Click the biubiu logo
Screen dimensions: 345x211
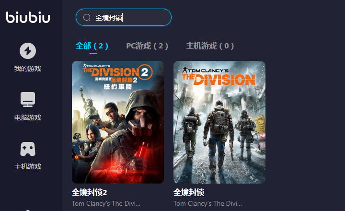pos(28,17)
